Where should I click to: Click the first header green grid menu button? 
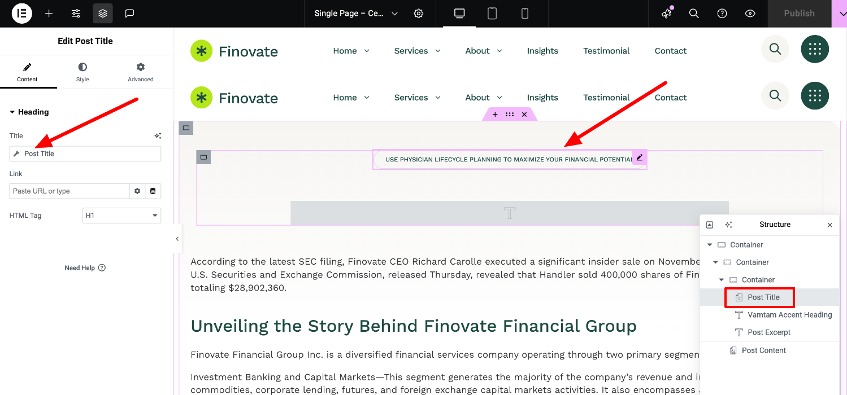(815, 49)
